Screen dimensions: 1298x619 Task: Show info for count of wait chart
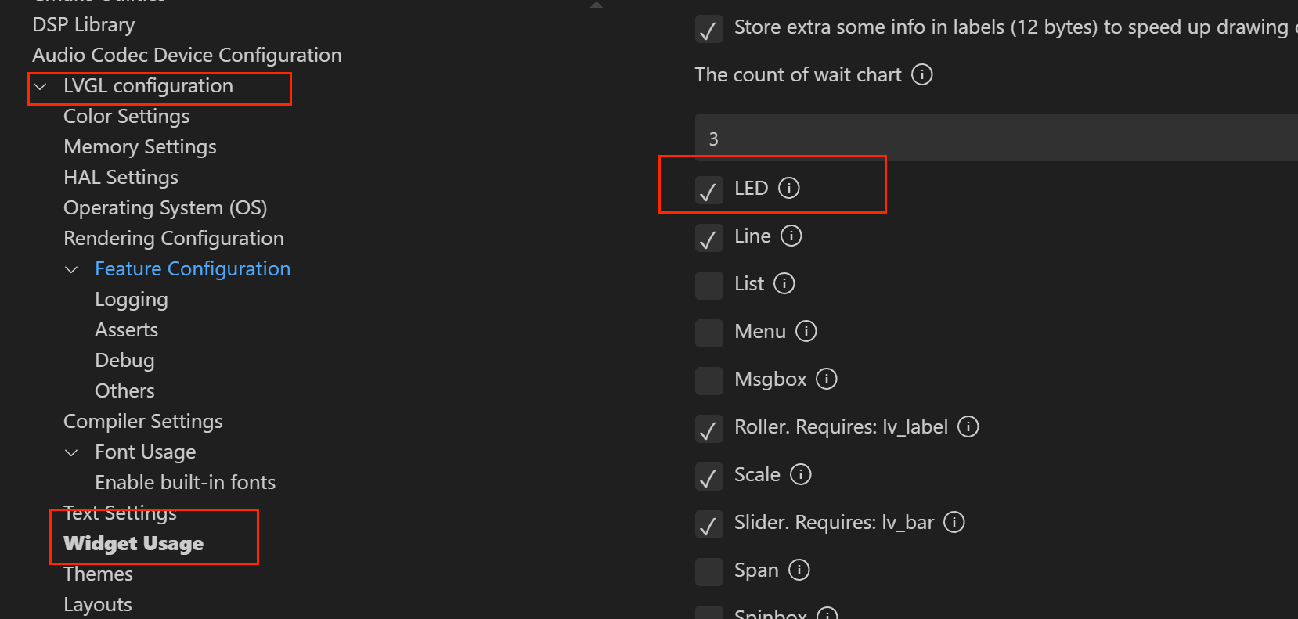pyautogui.click(x=922, y=74)
